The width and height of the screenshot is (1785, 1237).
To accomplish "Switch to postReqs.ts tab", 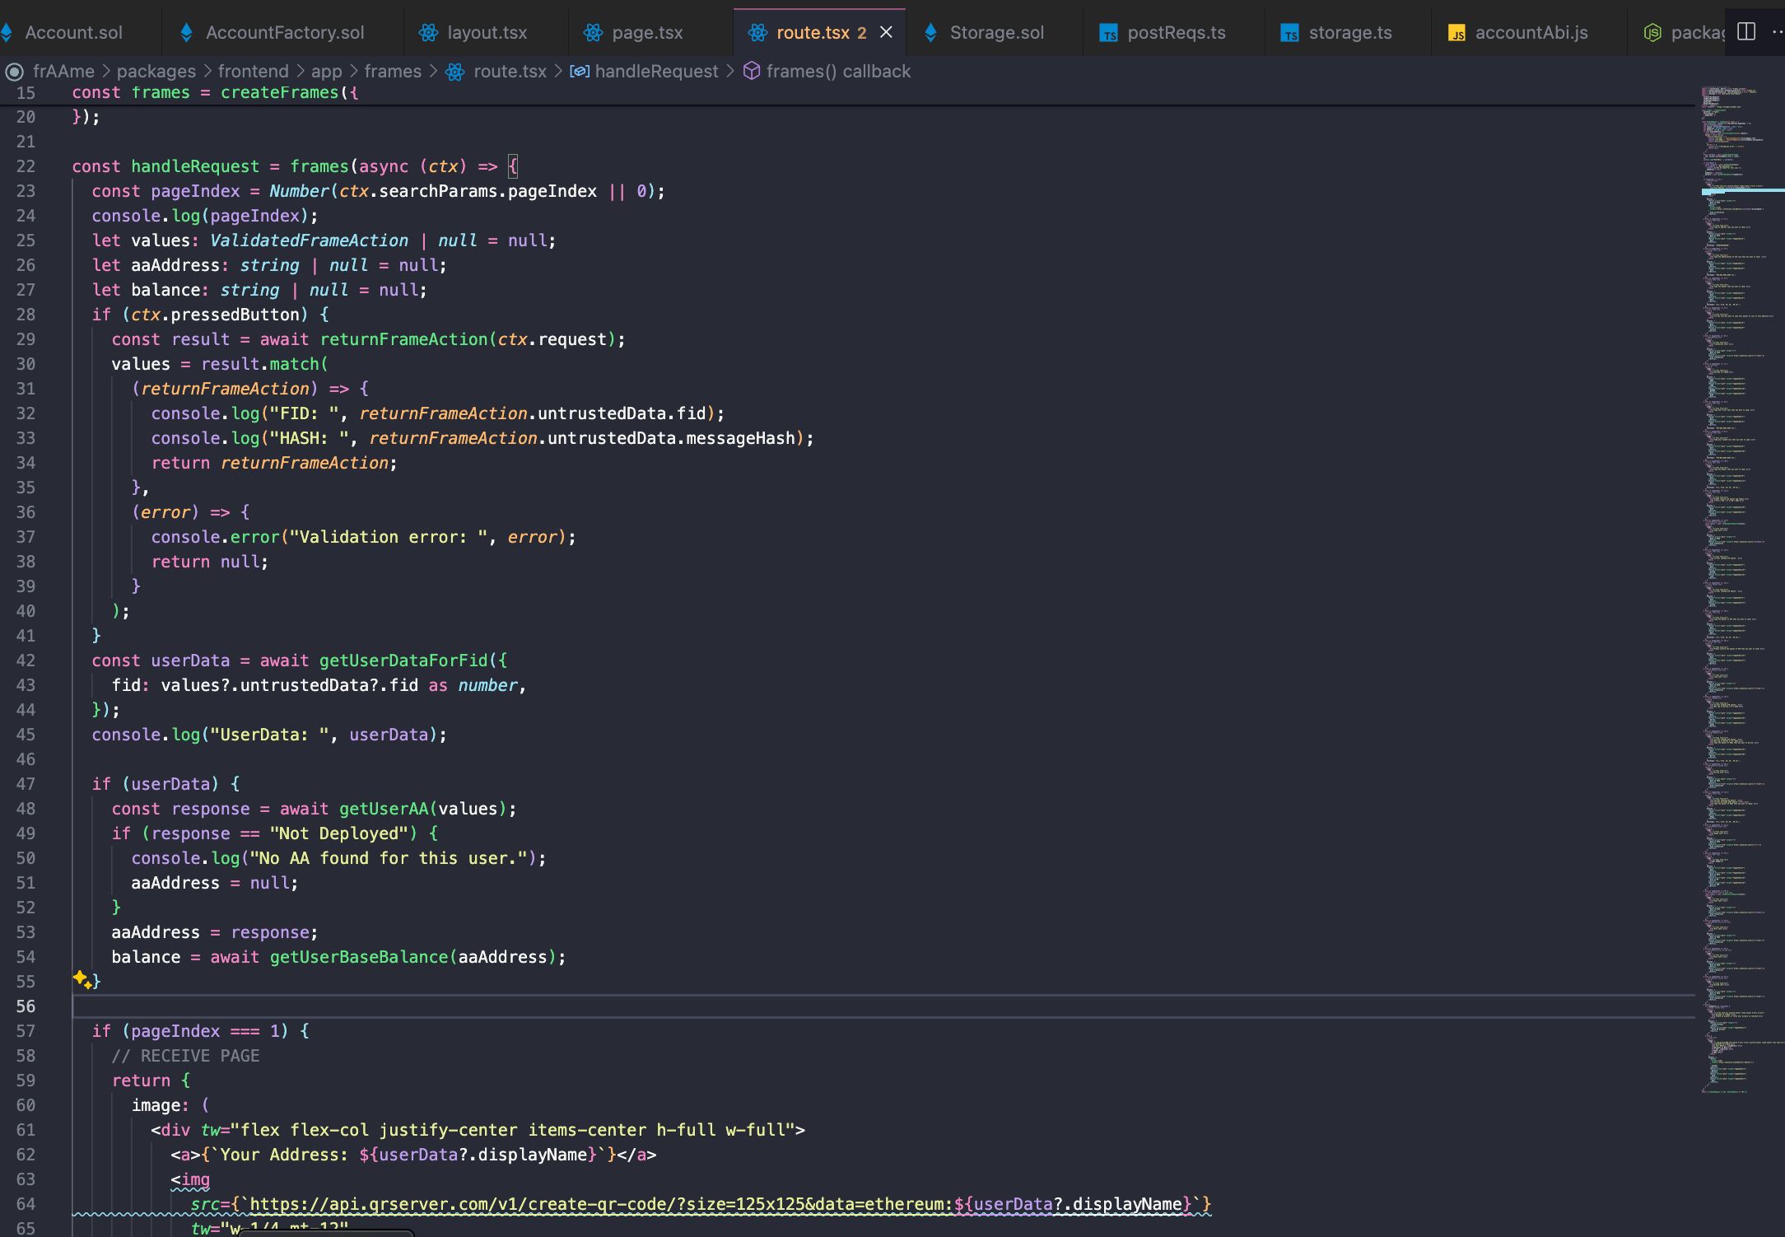I will (x=1176, y=32).
